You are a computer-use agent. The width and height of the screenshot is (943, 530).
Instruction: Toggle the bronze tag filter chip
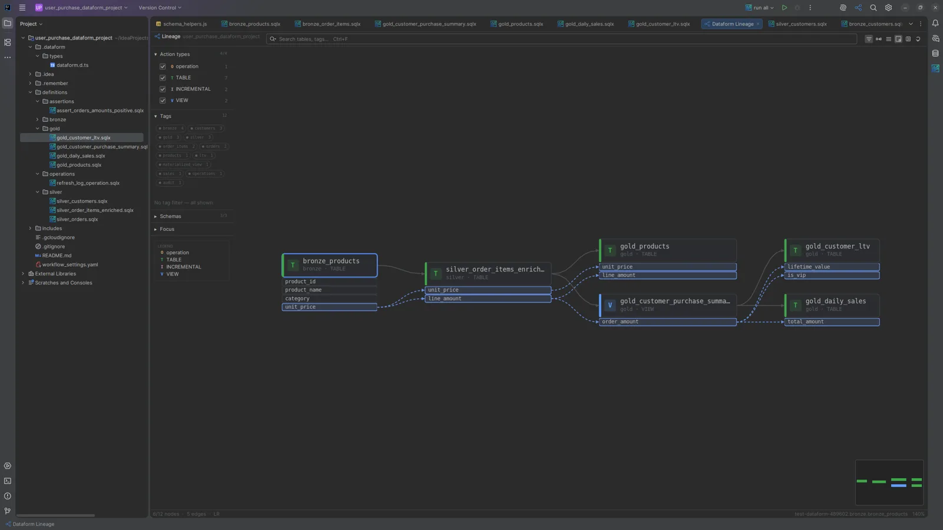(172, 128)
